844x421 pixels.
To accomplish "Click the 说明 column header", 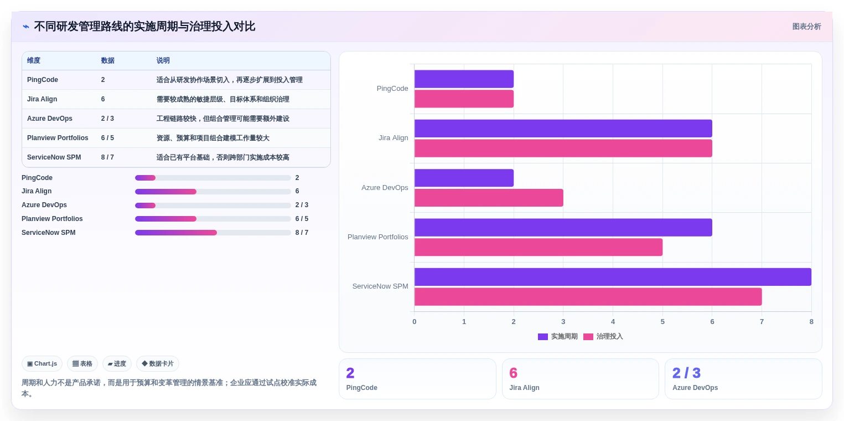I will (163, 61).
